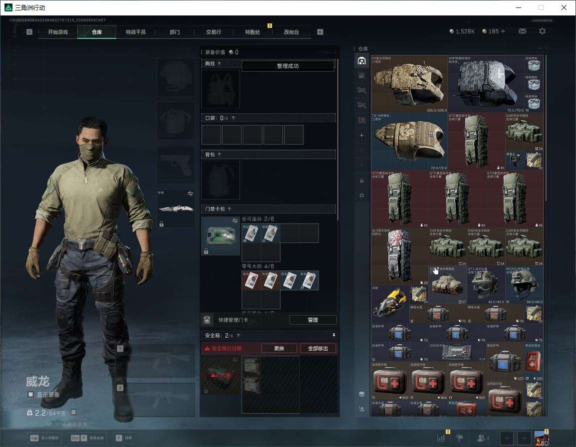Select the keycard case item
576x447 pixels.
[x=221, y=236]
